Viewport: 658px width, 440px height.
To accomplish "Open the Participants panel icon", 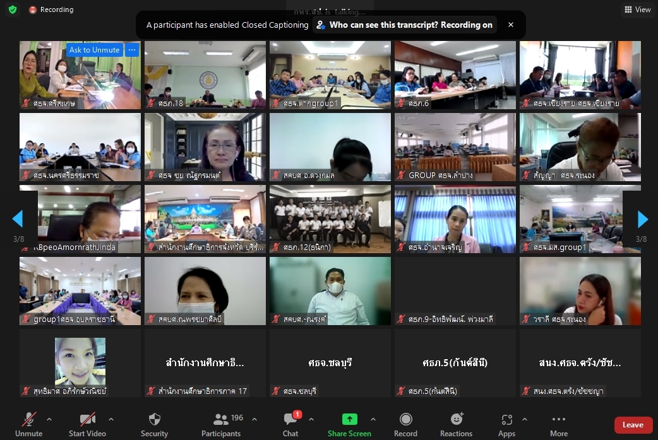I will [221, 419].
